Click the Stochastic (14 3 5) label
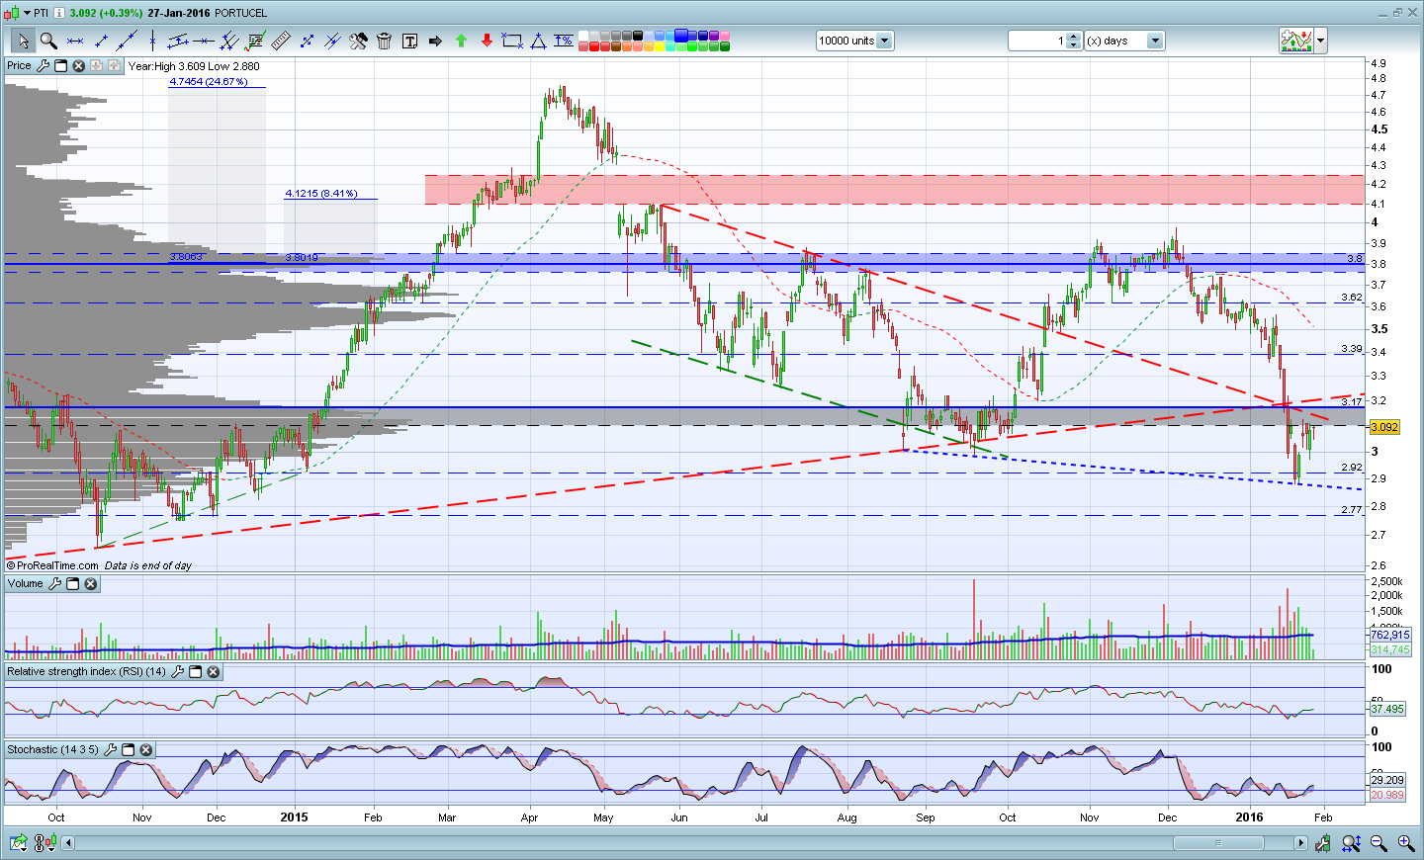This screenshot has height=860, width=1424. tap(52, 750)
